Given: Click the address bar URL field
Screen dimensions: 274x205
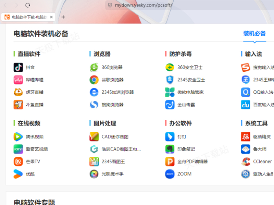Looking at the screenshot, I should click(143, 5).
